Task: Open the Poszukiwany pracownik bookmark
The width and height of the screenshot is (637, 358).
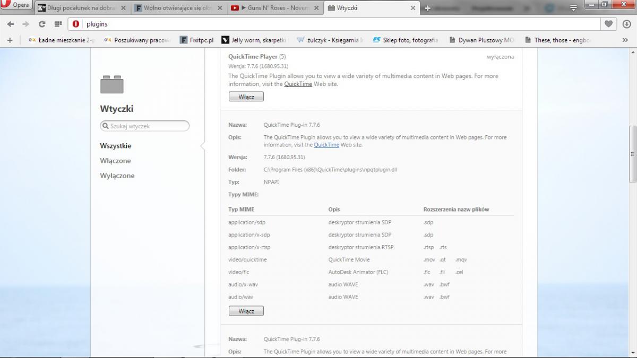Action: point(137,40)
